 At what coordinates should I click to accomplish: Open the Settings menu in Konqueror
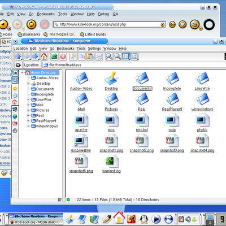pos(94,49)
